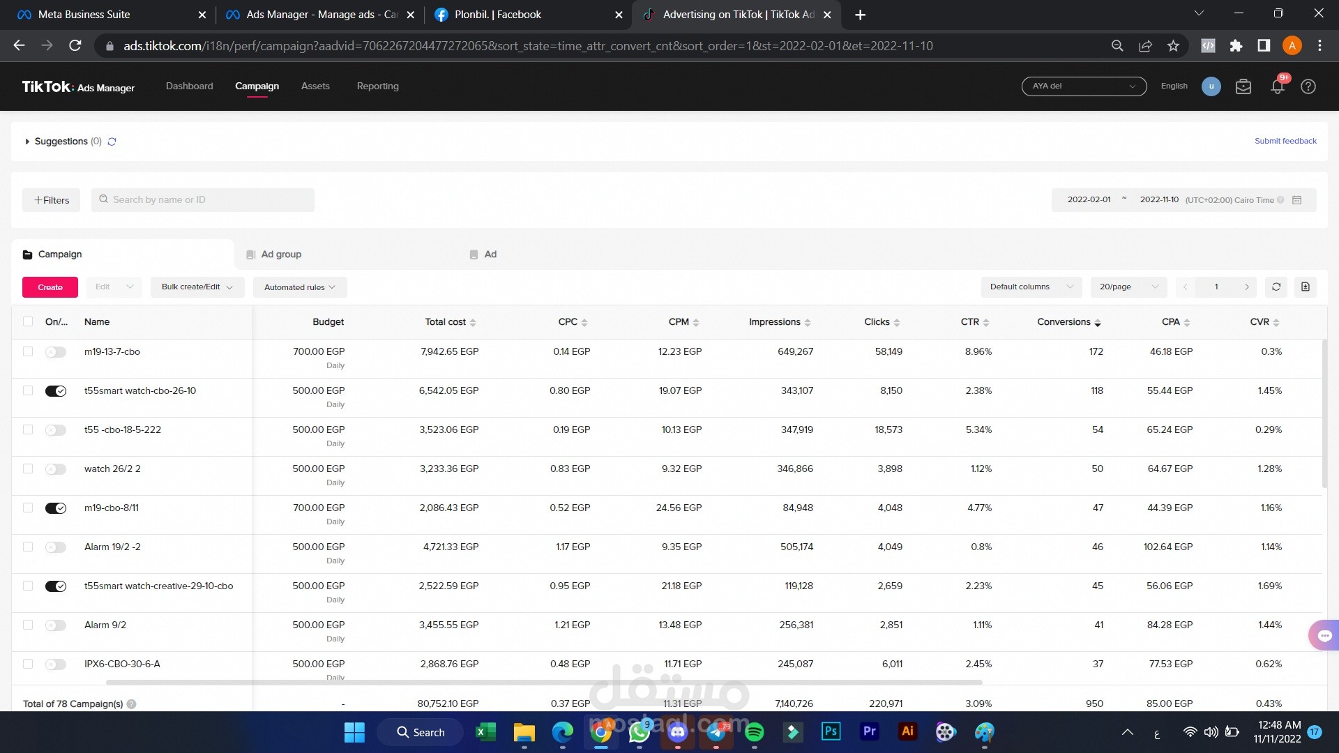Open Photoshop from the taskbar
This screenshot has width=1339, height=753.
click(x=831, y=732)
